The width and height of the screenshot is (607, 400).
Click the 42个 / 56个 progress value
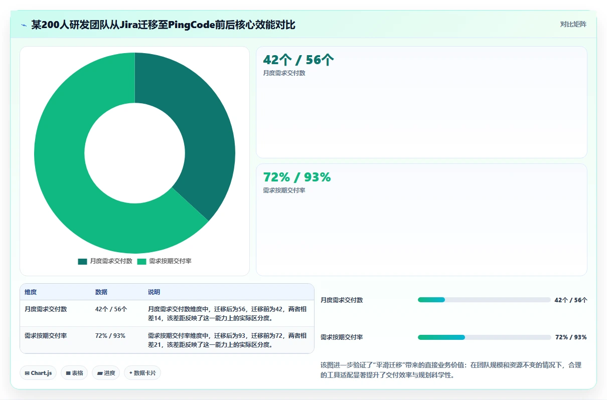click(571, 300)
